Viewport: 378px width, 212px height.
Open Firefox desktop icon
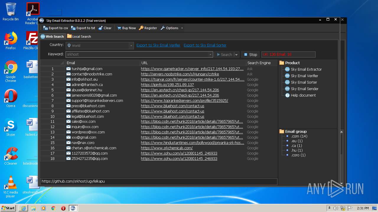[x=11, y=41]
